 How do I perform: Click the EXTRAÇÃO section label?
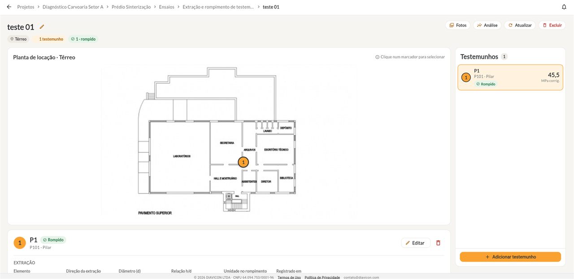click(x=24, y=263)
